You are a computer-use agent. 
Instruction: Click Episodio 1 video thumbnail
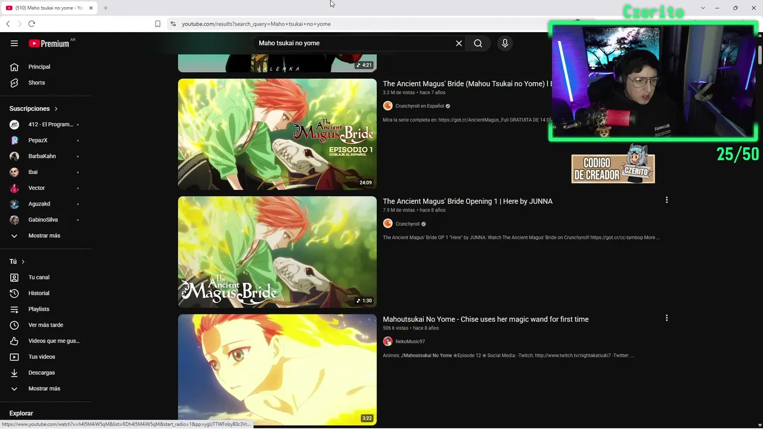pos(277,134)
